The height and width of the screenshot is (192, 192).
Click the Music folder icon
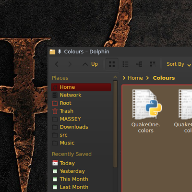(x=55, y=143)
